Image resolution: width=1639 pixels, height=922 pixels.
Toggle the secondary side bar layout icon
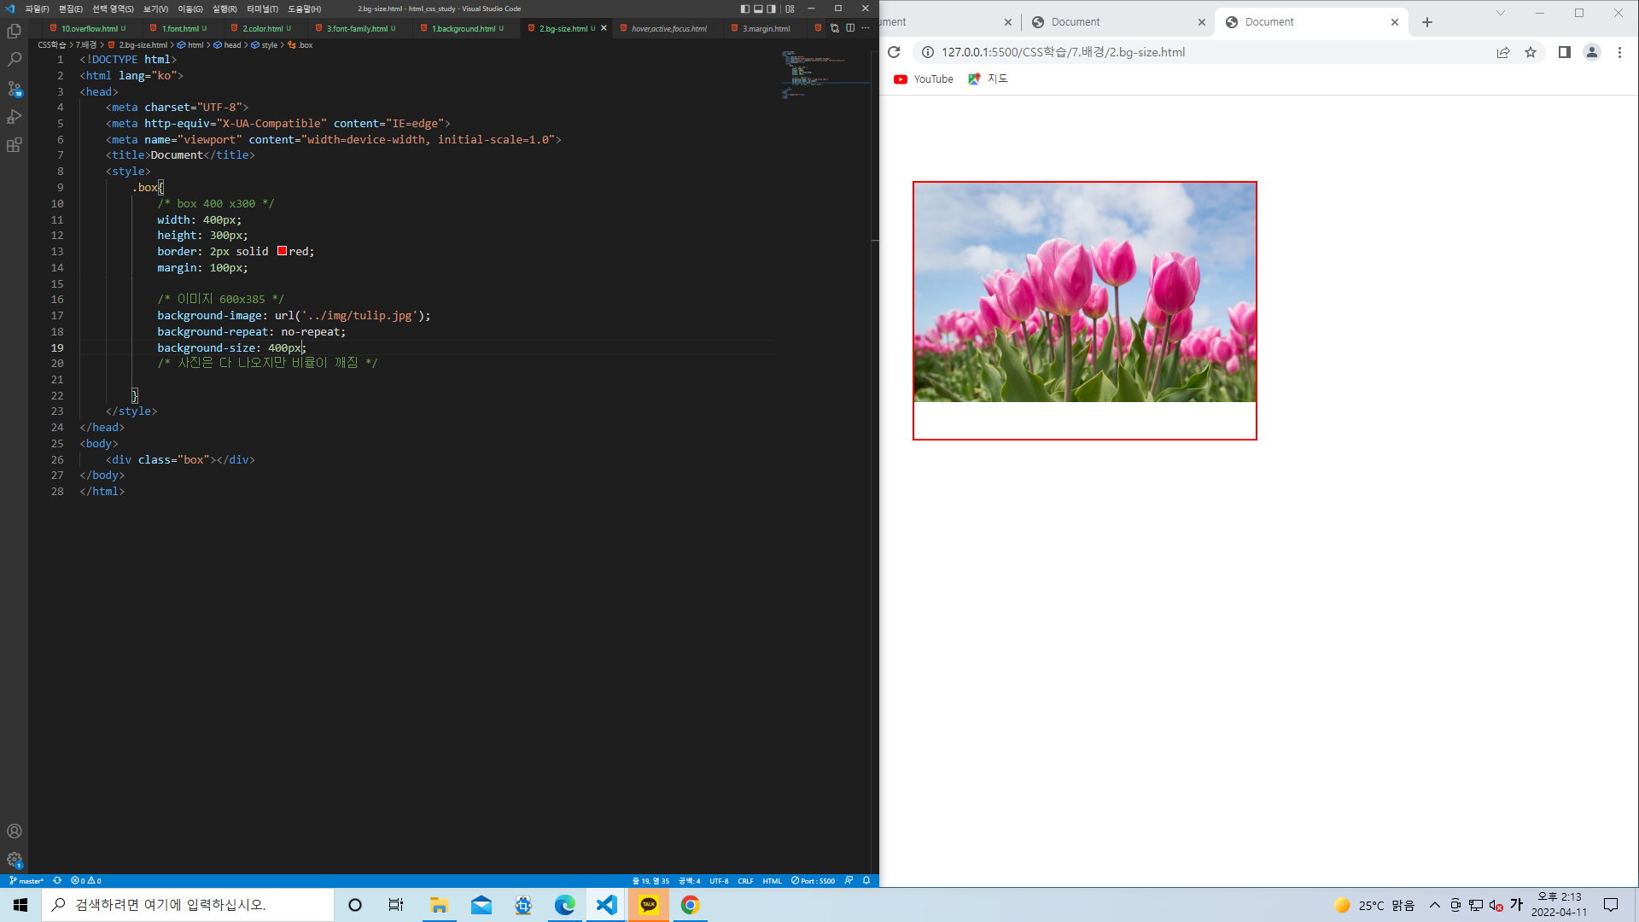coord(772,9)
